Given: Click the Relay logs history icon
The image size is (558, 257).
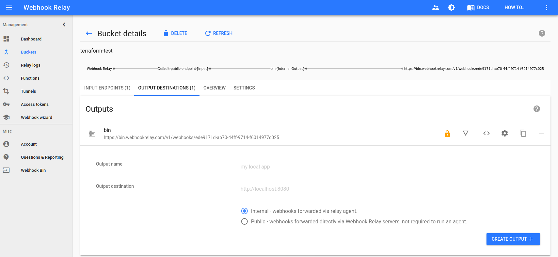Looking at the screenshot, I should pos(6,65).
